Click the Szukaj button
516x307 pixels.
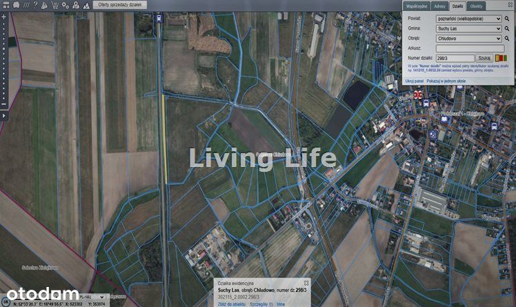pos(484,58)
